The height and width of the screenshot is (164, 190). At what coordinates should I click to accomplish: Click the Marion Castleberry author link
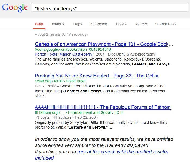(76, 54)
